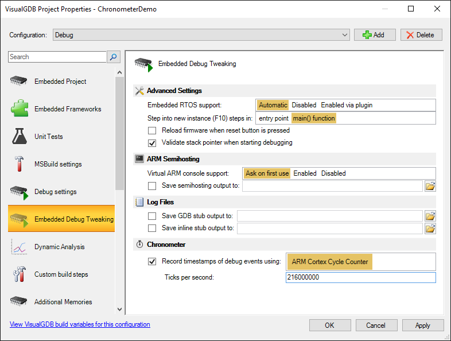Open Custom build steps tools icon
451x341 pixels.
coord(20,274)
